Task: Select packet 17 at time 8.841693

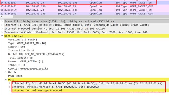Action: point(84,13)
